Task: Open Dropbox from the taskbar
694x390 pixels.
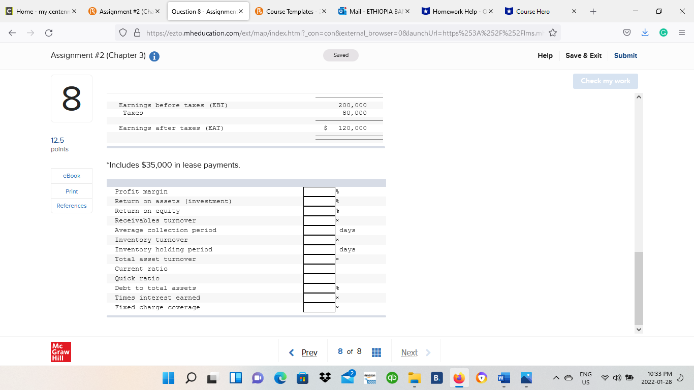Action: (324, 378)
